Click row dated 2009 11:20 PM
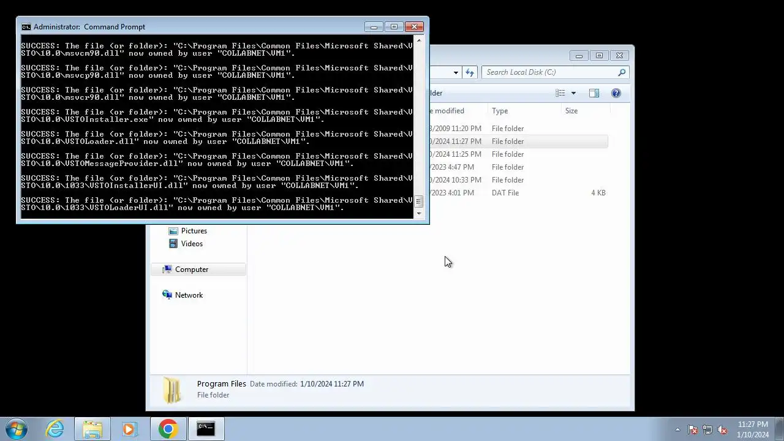 click(518, 129)
